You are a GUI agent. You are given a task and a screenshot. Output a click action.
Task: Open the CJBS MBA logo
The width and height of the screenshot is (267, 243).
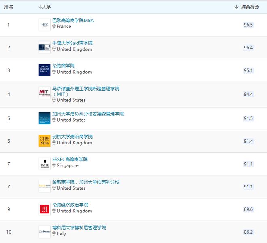point(44,141)
